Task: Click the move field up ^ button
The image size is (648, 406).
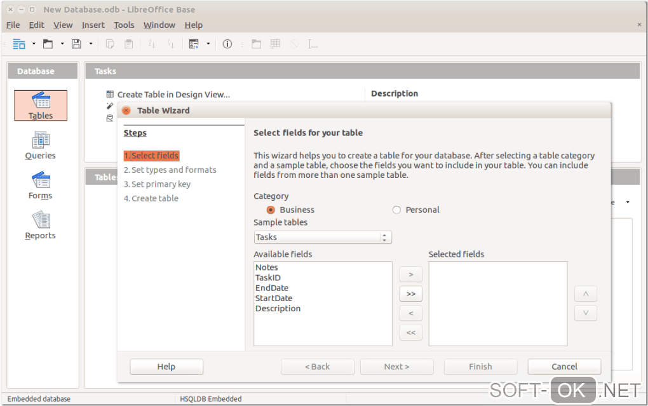Action: click(x=586, y=294)
